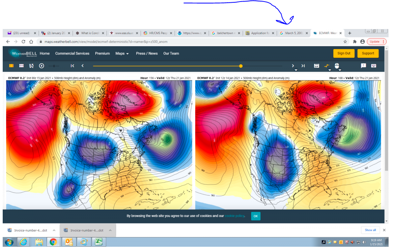Step back one forecast frame

[83, 66]
